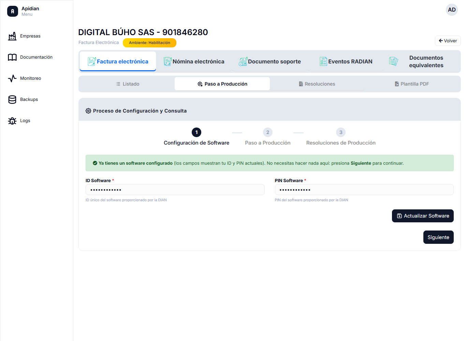Open the Logs bug icon
This screenshot has height=341, width=466.
(12, 121)
